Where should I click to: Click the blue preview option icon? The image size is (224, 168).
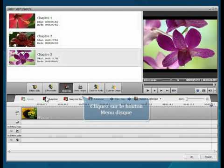[198, 91]
